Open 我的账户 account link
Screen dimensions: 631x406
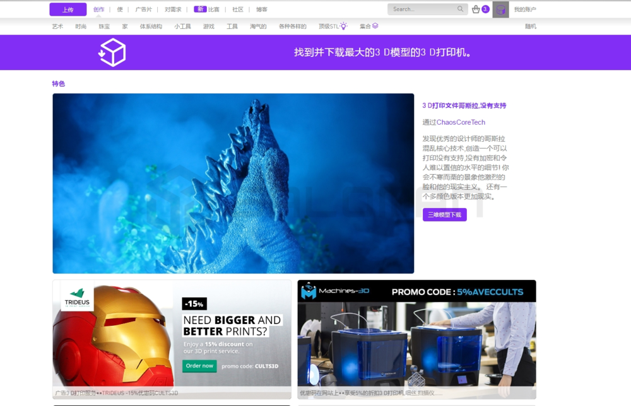coord(525,9)
